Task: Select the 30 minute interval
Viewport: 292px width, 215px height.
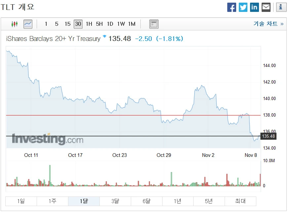Action: [78, 24]
